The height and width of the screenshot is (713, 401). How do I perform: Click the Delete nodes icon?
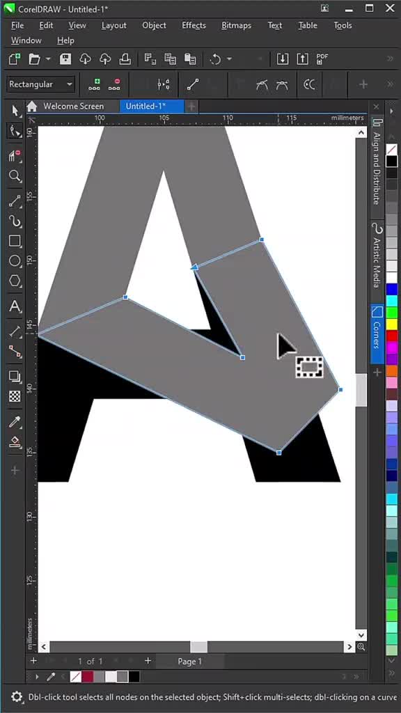pyautogui.click(x=115, y=84)
